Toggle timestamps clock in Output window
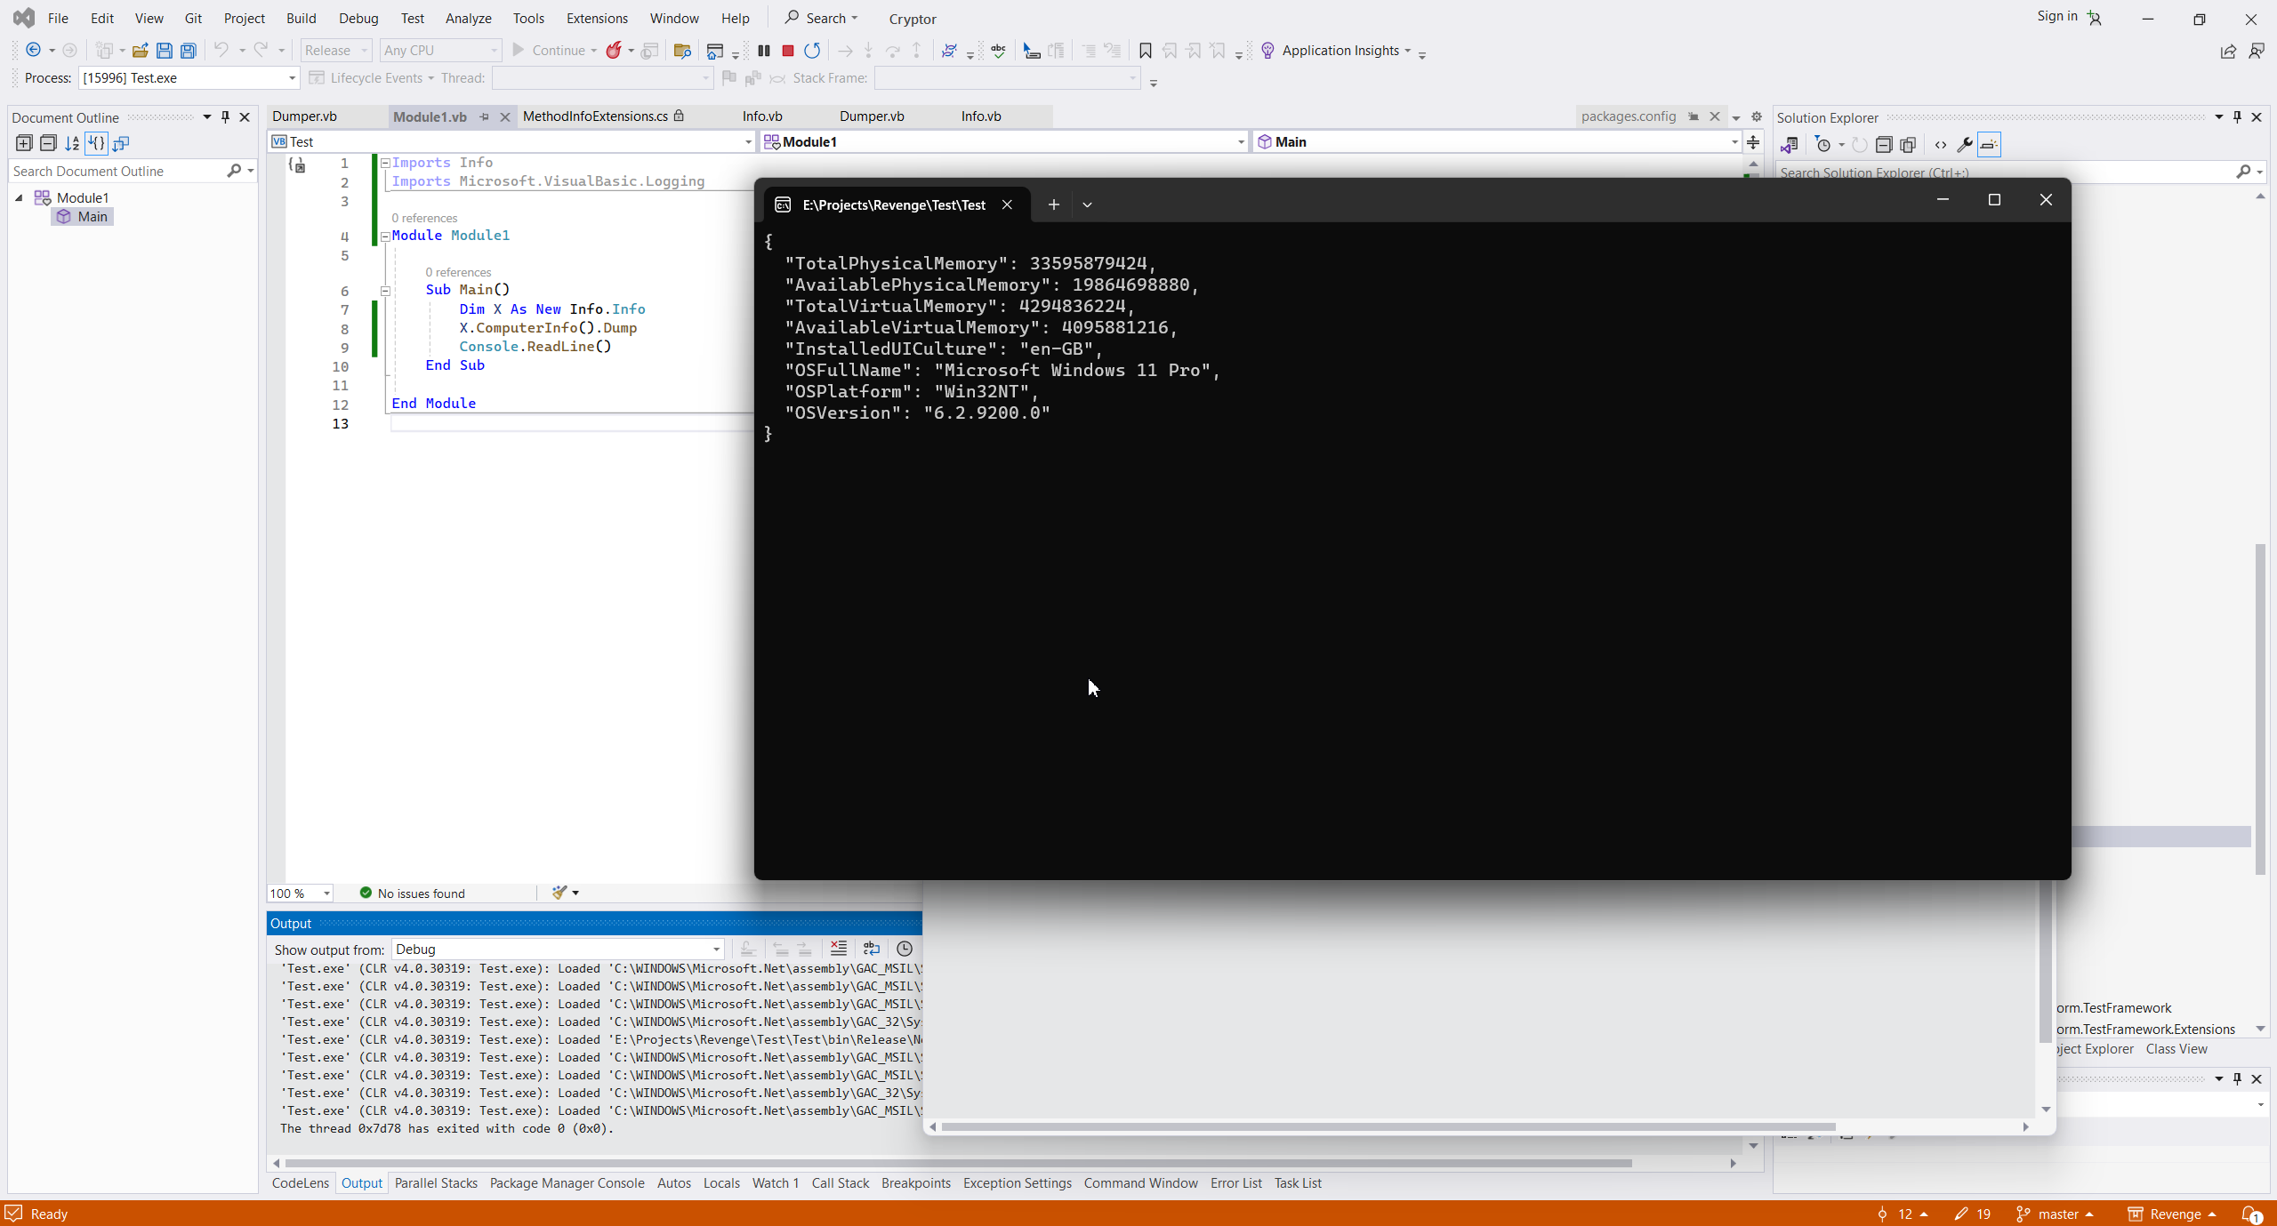The image size is (2277, 1226). tap(904, 949)
